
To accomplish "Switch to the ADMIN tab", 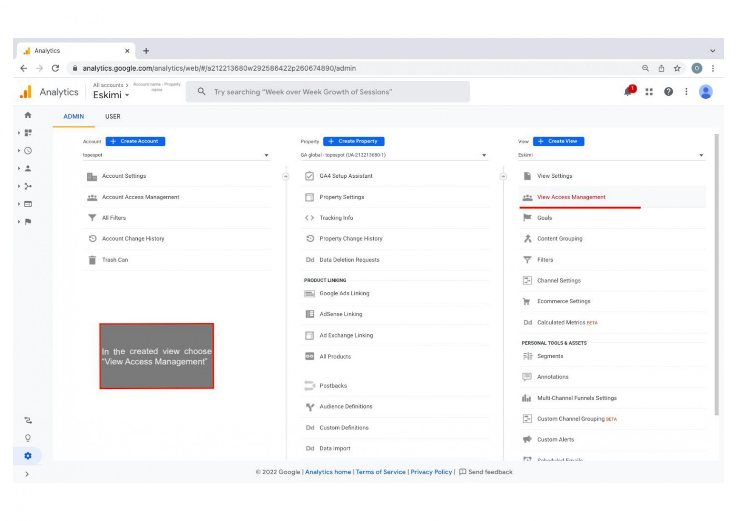I will point(74,116).
